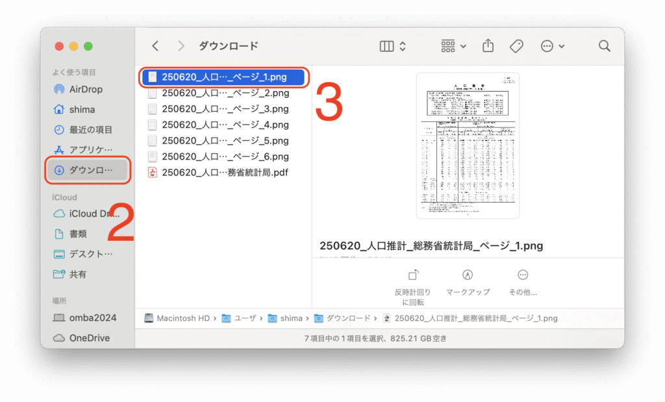Open the view switcher up-down arrows
The image size is (665, 402).
[403, 46]
